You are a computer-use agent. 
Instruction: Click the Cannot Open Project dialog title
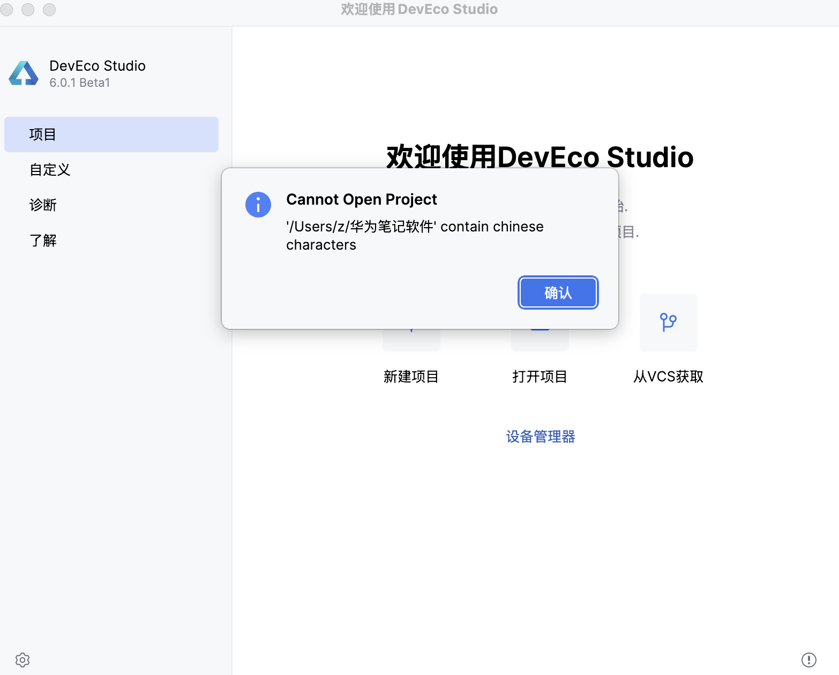pyautogui.click(x=362, y=199)
